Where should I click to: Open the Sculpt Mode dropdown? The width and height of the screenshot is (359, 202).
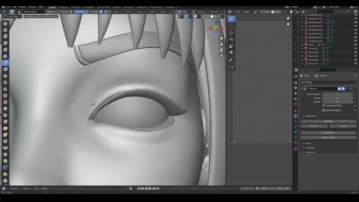coord(12,16)
